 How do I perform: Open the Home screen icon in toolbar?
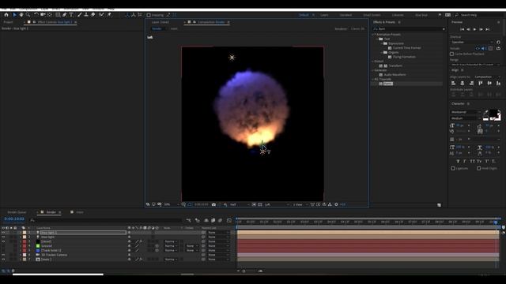pos(6,15)
